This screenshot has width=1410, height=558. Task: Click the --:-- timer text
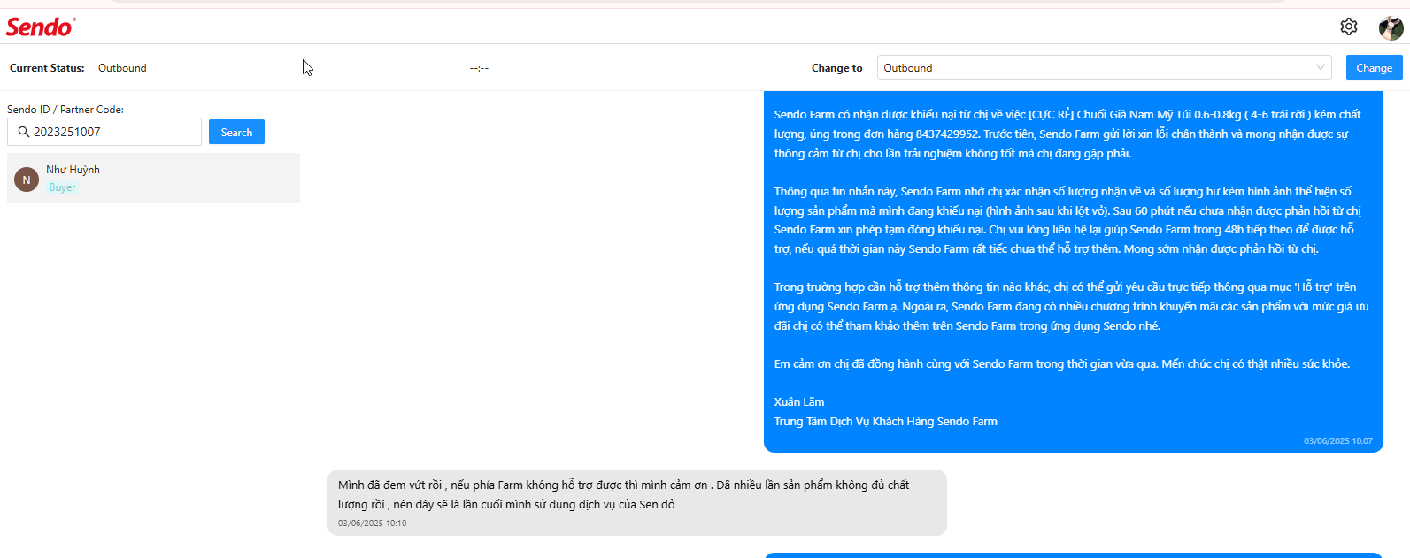click(x=479, y=68)
